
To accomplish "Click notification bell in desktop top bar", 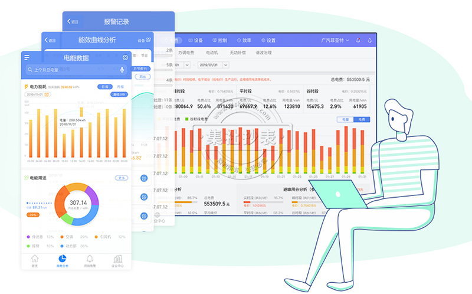I will pos(359,41).
